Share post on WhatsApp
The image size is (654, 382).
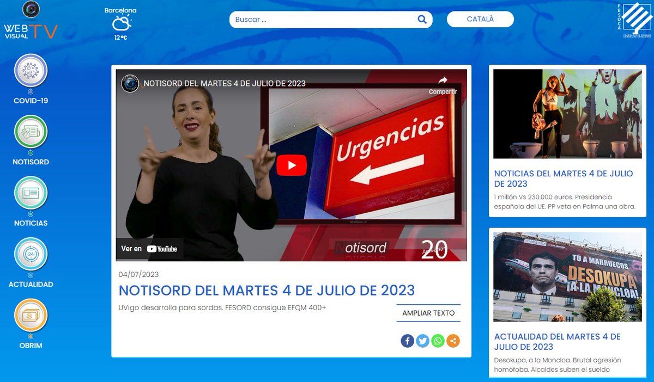[438, 341]
